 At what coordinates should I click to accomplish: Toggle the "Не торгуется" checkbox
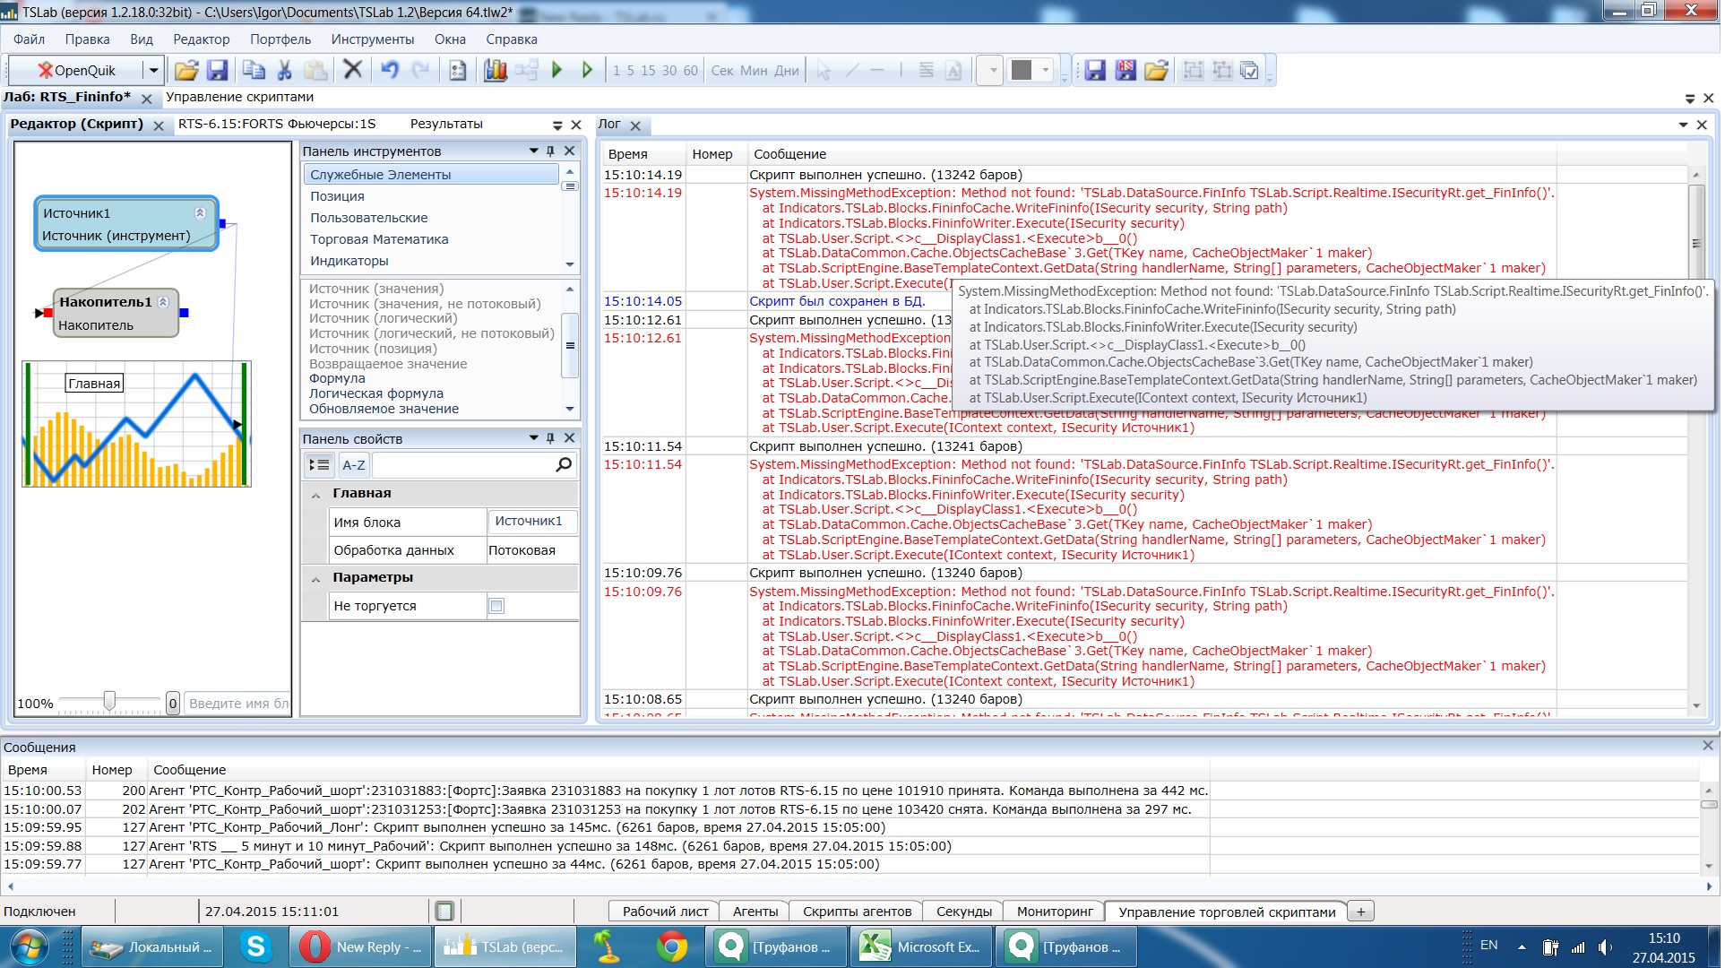click(496, 606)
